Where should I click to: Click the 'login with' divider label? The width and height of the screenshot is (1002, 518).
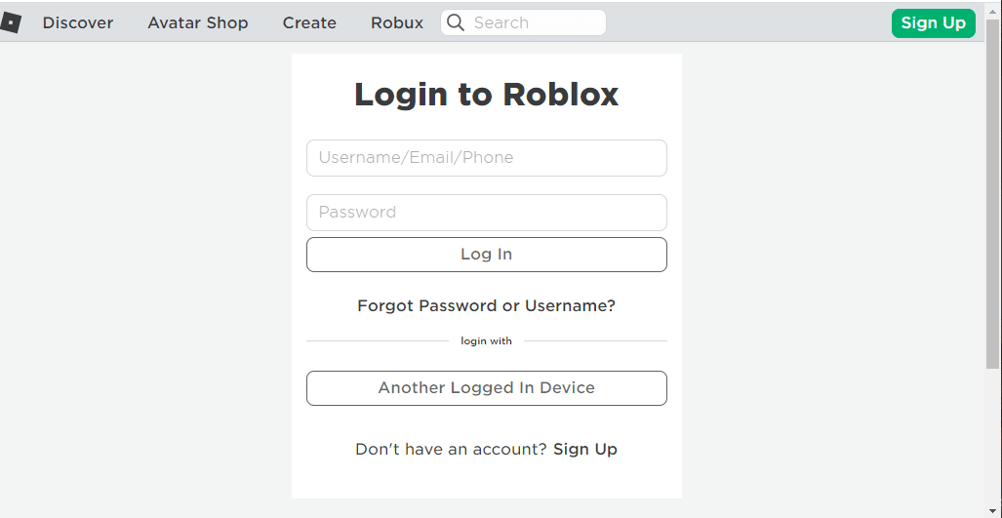tap(486, 341)
